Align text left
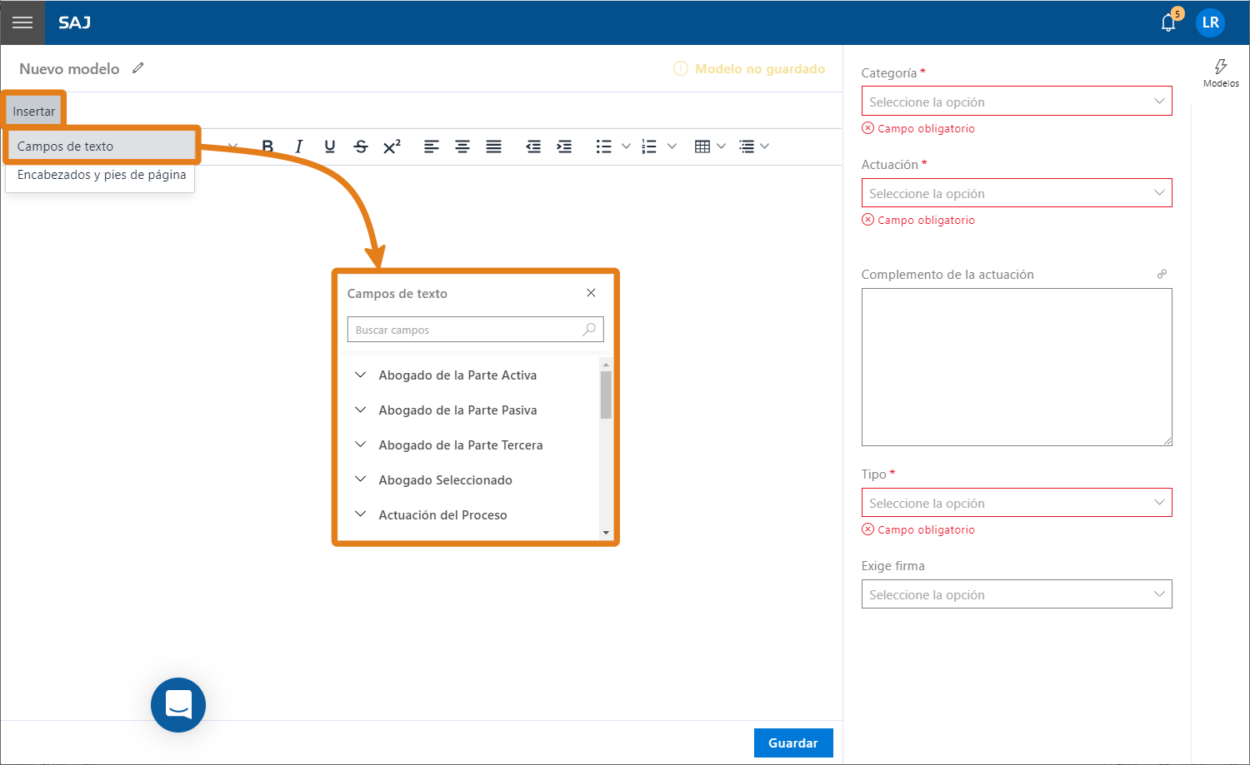The image size is (1250, 765). click(x=431, y=147)
